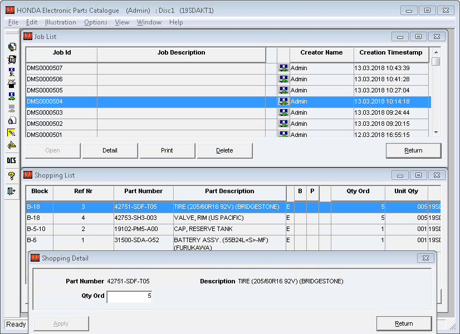460x334 pixels.
Task: Click the Print button in Job List
Action: point(167,150)
